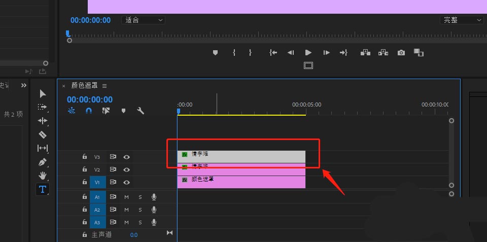This screenshot has width=487, height=242.
Task: Toggle Snap magnet in timeline
Action: tap(89, 111)
